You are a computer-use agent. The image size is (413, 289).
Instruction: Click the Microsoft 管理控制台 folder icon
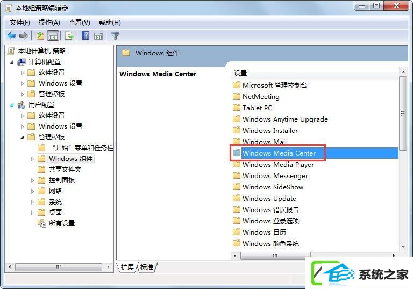[x=237, y=85]
